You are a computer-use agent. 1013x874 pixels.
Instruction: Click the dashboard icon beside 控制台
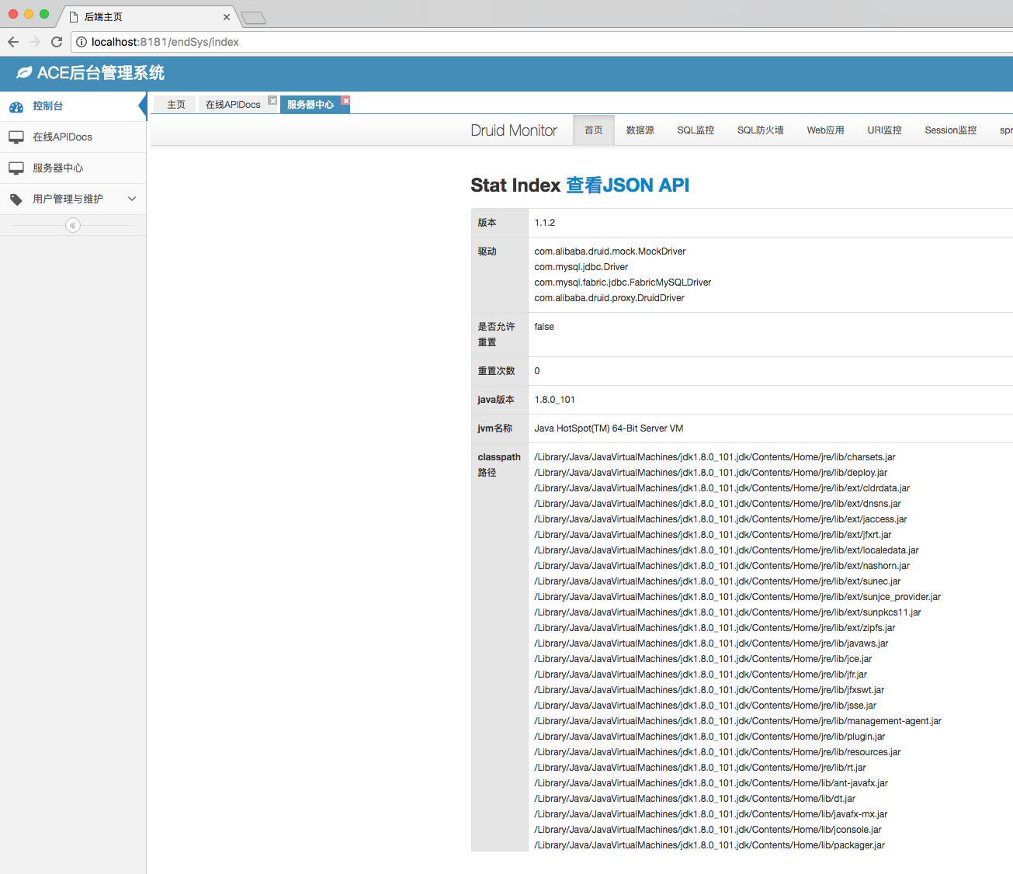[16, 106]
